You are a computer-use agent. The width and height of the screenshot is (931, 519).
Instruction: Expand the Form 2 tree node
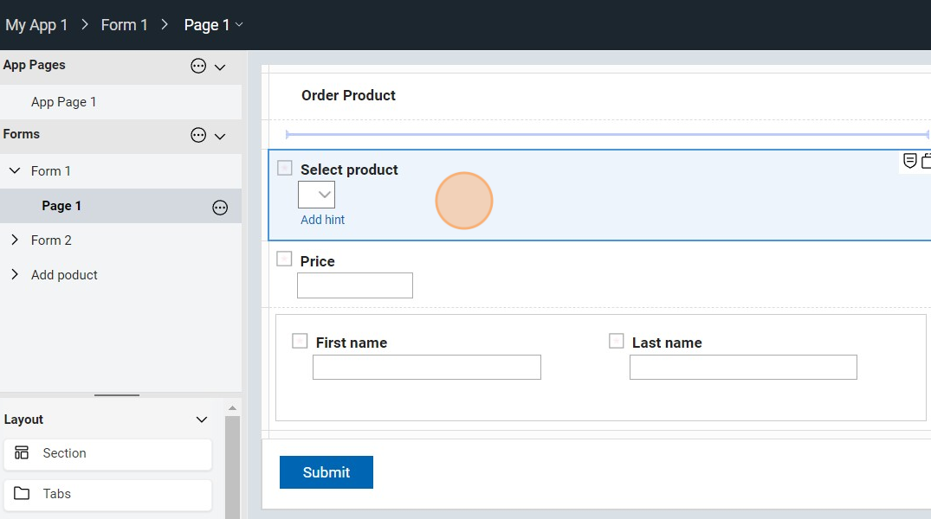click(15, 240)
